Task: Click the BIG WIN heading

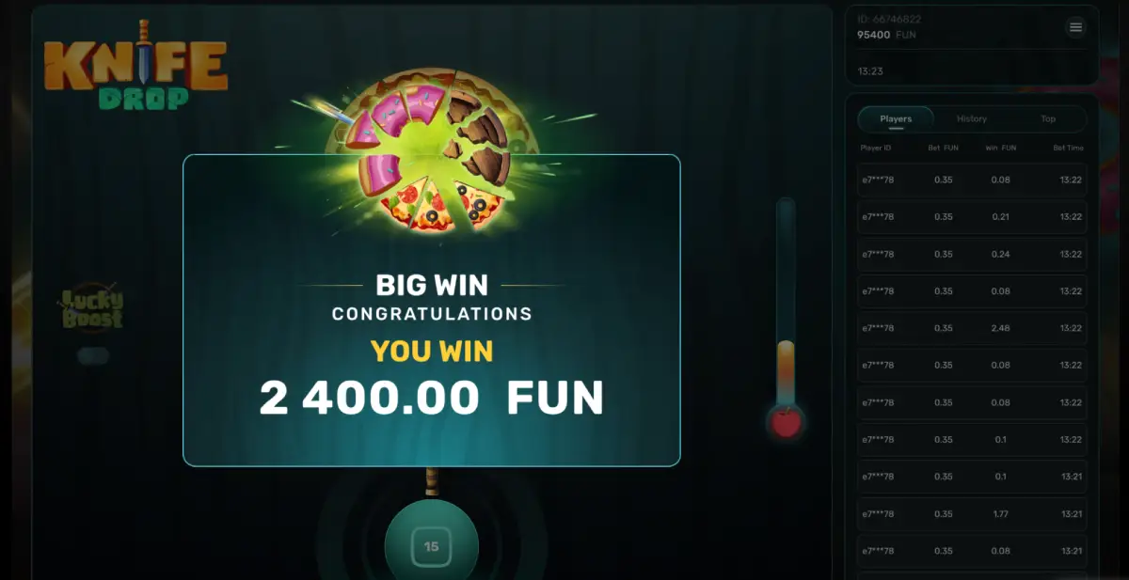Action: [432, 285]
